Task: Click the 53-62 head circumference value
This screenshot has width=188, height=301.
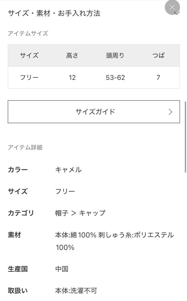Action: click(x=115, y=78)
